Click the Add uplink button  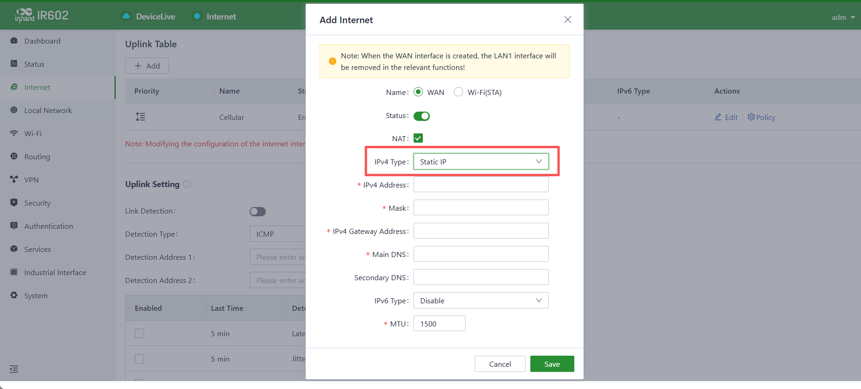pos(147,66)
